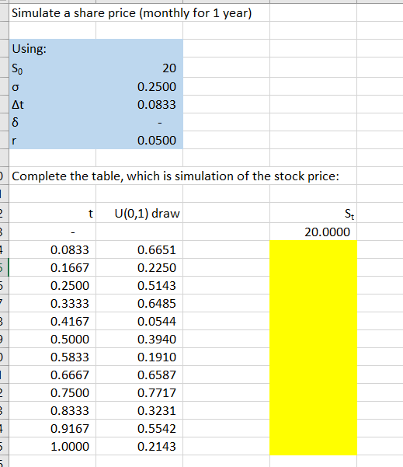Select the yellow St cell beside draw 0.3940
Viewport: 403px width, 467px height.
click(x=314, y=339)
